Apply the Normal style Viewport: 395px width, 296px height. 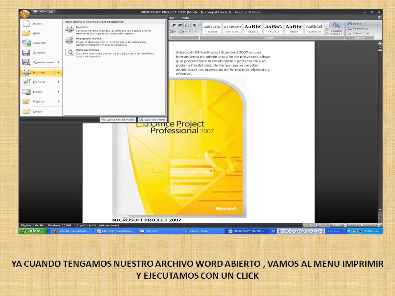coord(212,29)
